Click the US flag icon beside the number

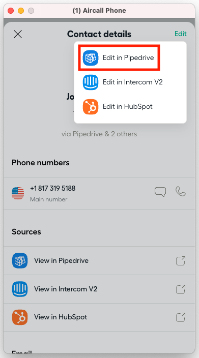[18, 193]
